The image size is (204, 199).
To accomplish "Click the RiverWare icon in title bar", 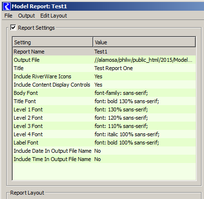I will click(7, 6).
